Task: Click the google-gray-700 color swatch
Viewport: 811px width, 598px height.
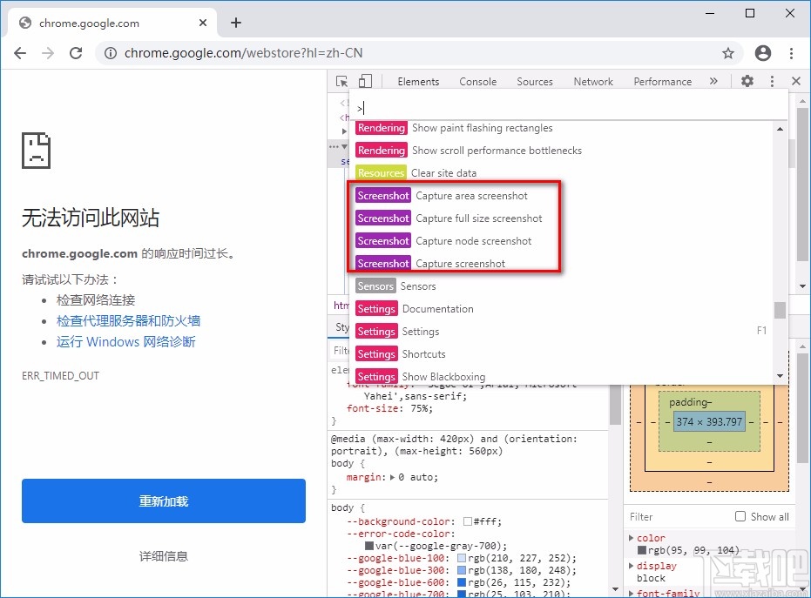Action: [x=369, y=546]
